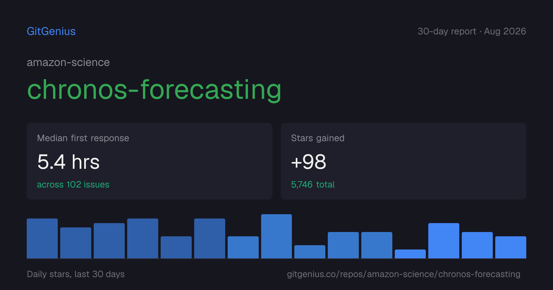The width and height of the screenshot is (553, 290).
Task: Click the third-from-last bright blue bar
Action: [444, 241]
